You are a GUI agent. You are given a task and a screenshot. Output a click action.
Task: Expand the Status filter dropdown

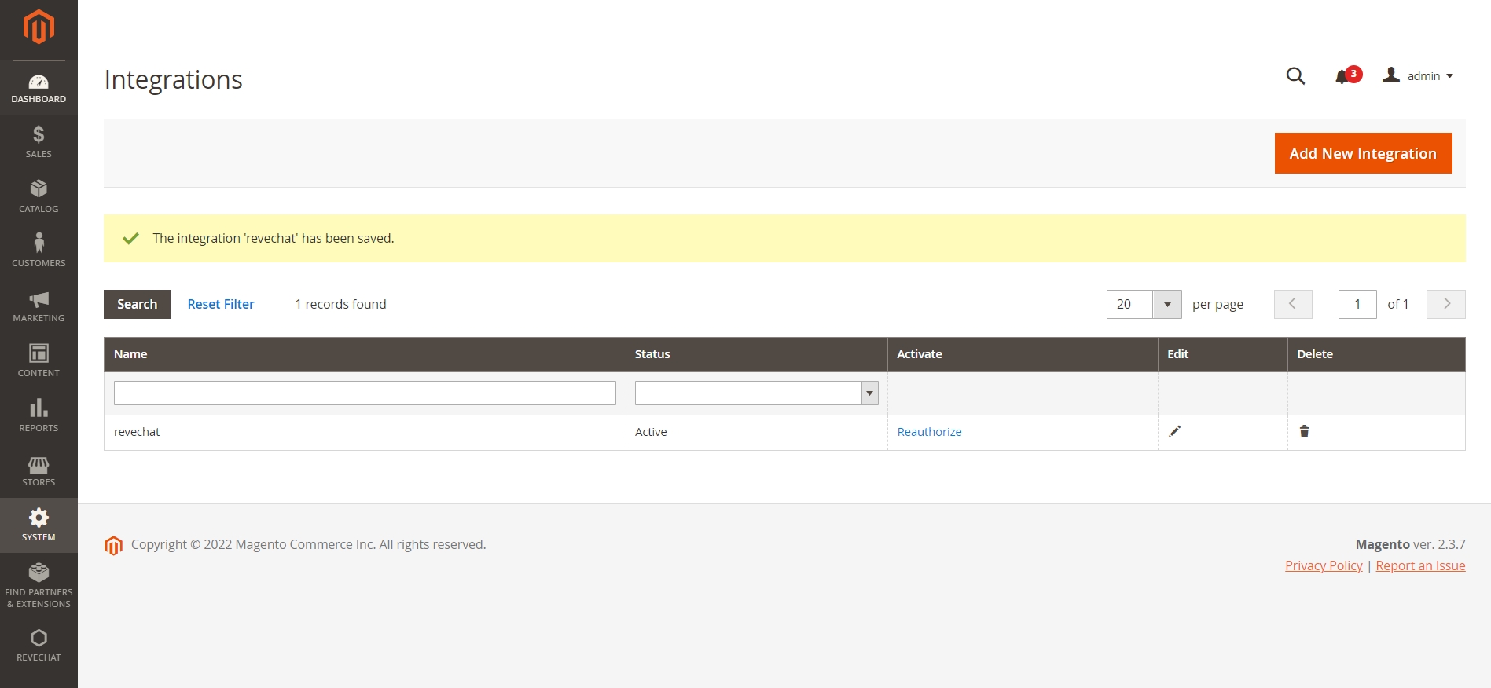(x=756, y=393)
